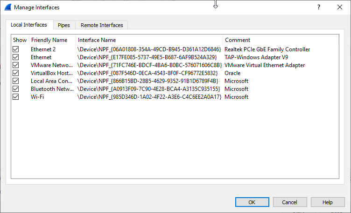Toggle the Wi-Fi interface show checkbox
Viewport: 351px width, 213px height.
tap(16, 97)
